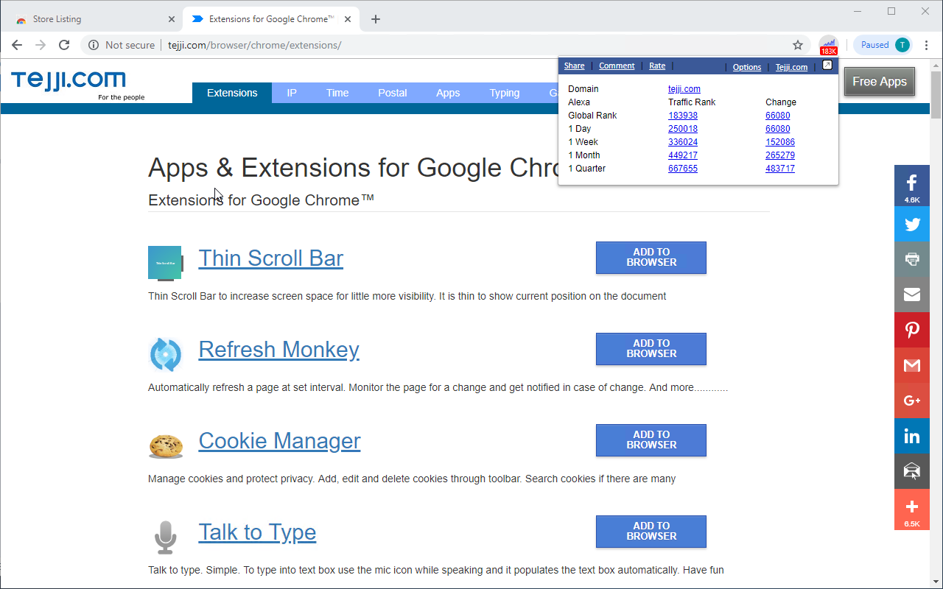Click the Thin Scroll Bar extension thumbnail
This screenshot has height=589, width=943.
(166, 263)
